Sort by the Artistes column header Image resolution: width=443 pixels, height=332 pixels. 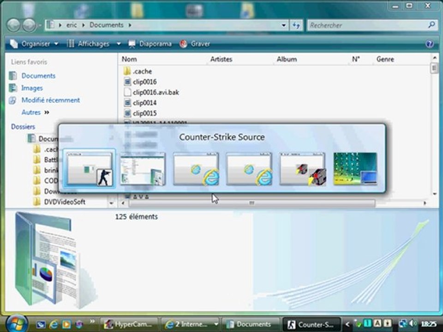(221, 59)
